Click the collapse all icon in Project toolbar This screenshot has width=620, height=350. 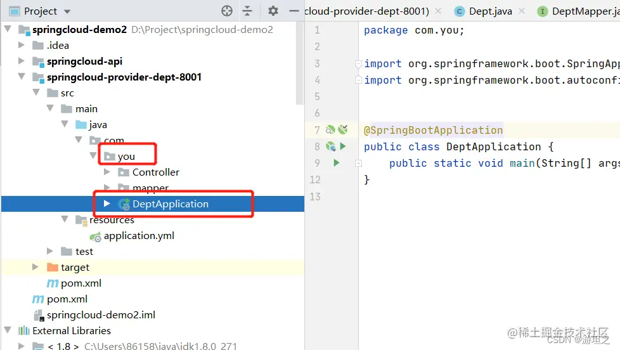point(247,11)
